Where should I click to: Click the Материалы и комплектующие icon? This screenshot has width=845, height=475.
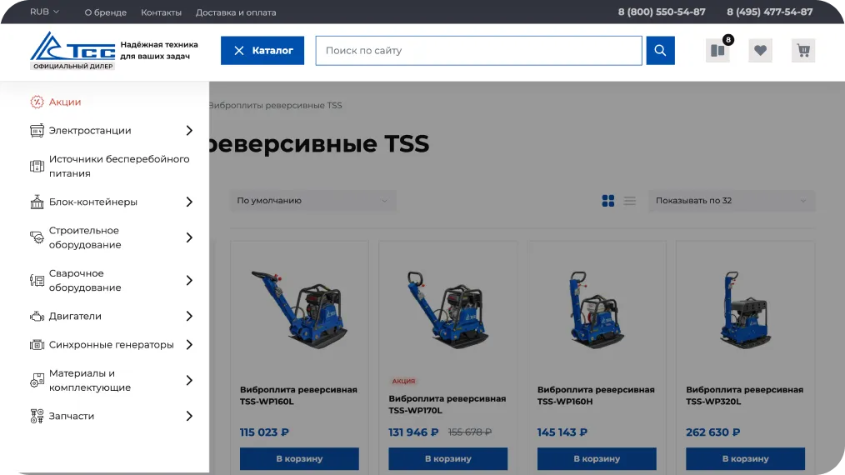coord(37,380)
